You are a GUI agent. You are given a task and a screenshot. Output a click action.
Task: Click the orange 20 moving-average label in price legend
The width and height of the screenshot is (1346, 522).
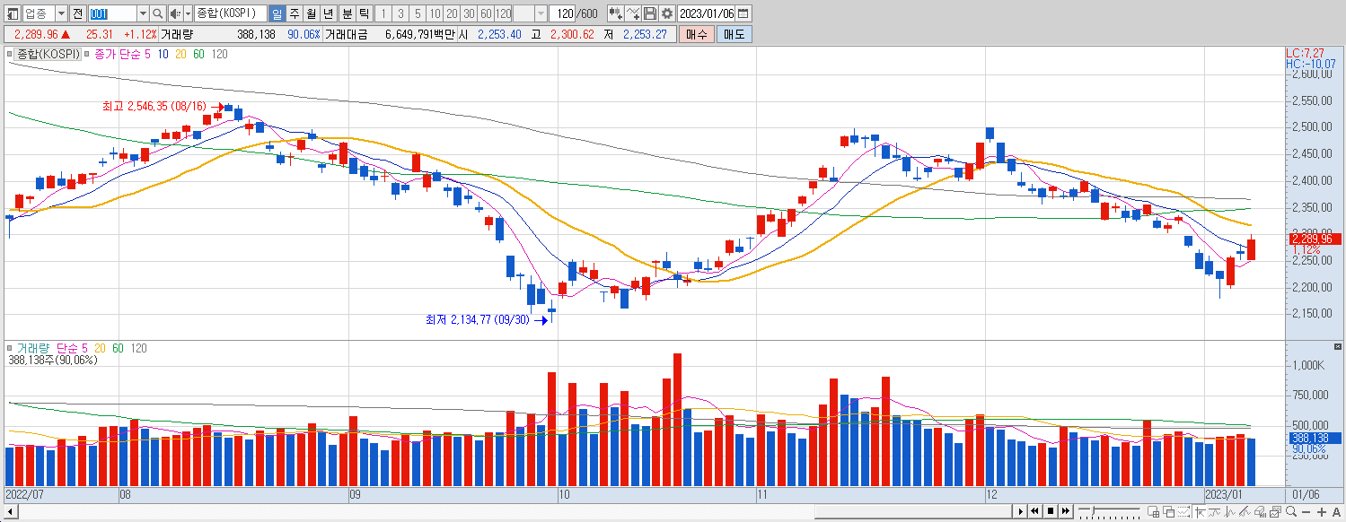[x=180, y=54]
